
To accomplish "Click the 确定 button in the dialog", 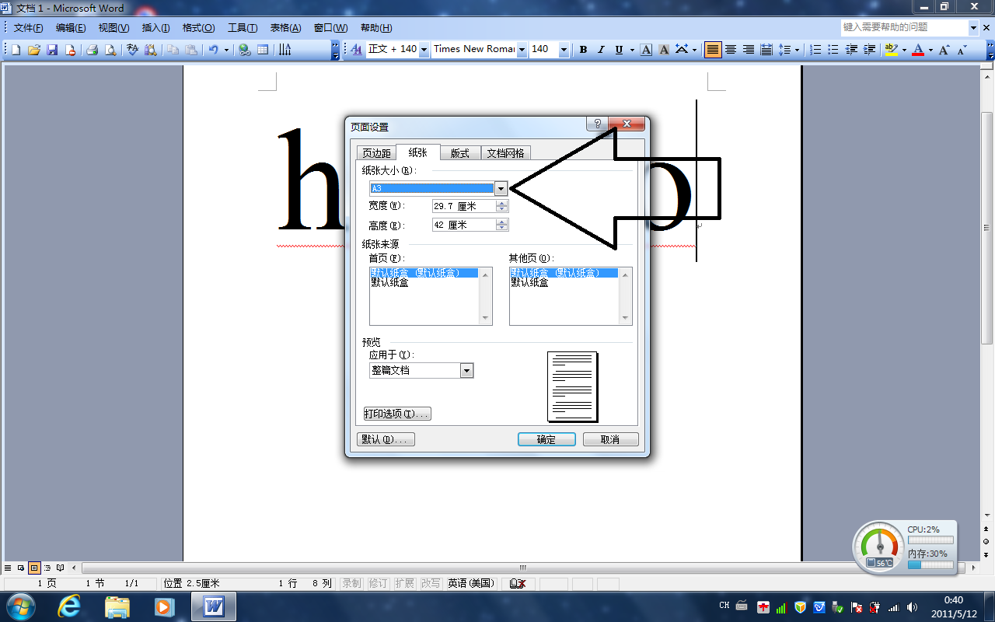I will tap(546, 439).
